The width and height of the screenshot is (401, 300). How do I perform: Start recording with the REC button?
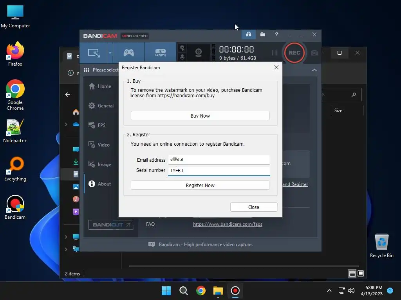click(x=294, y=53)
